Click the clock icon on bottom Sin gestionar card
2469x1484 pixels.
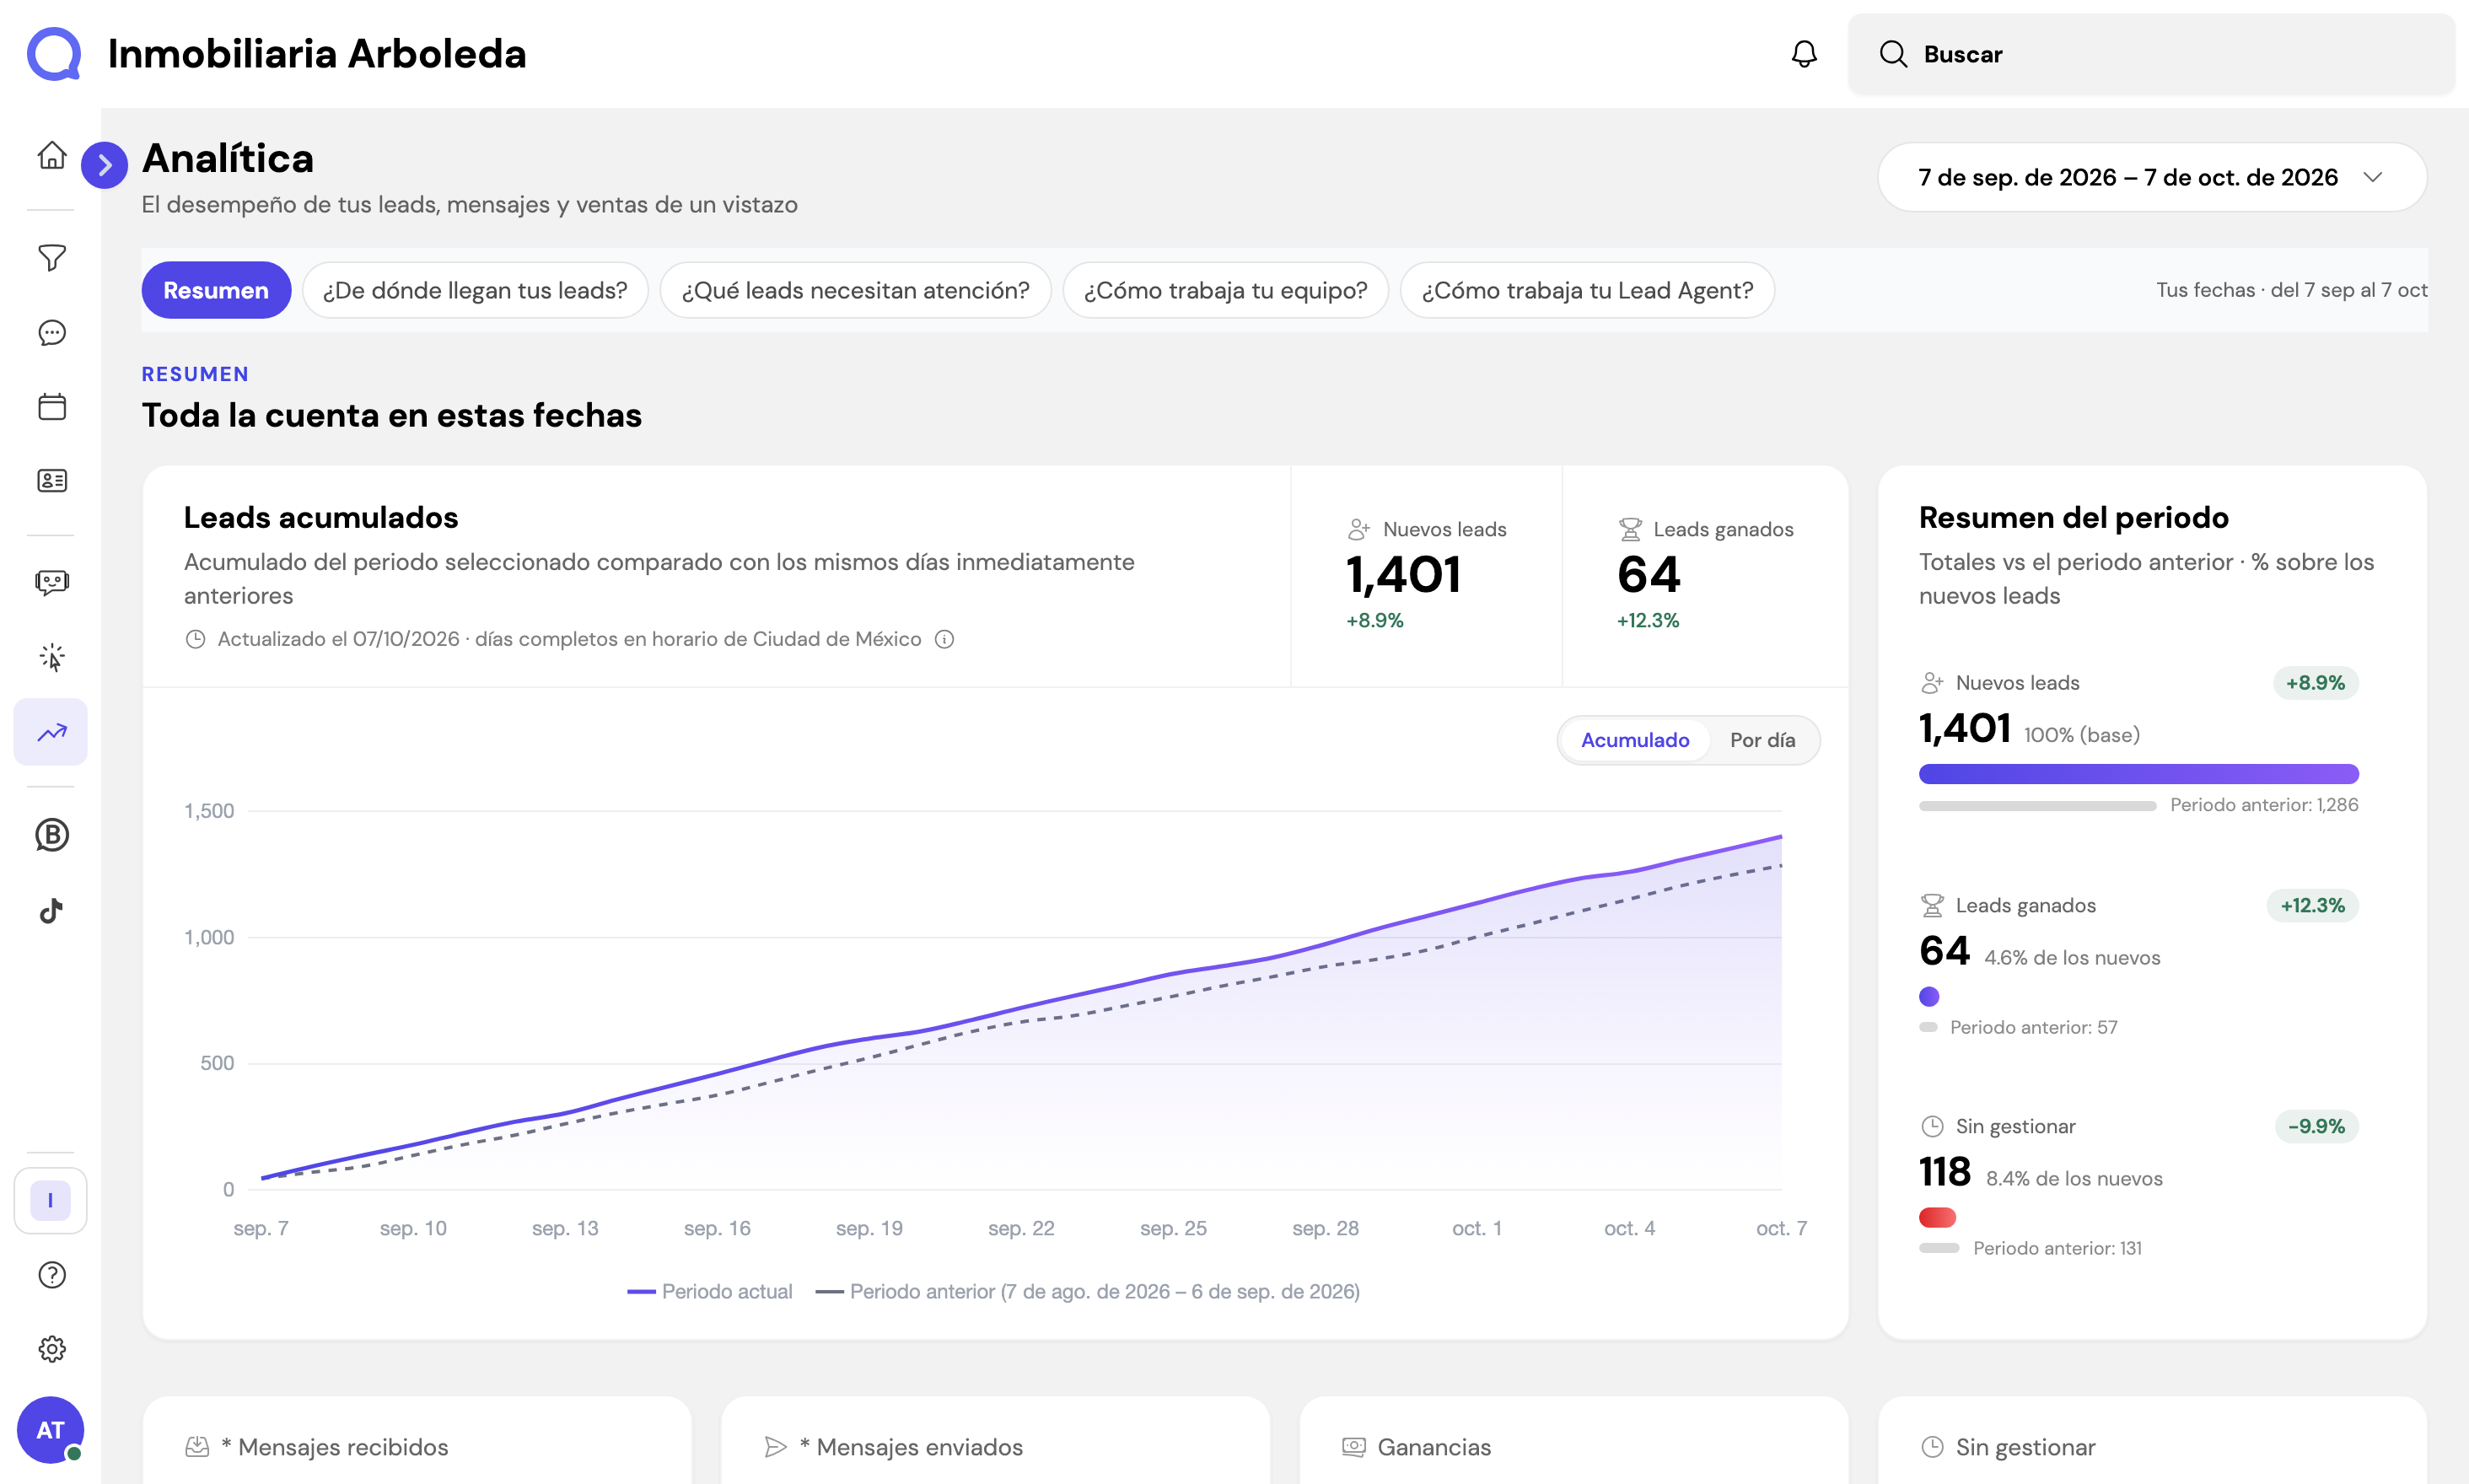pos(1932,1447)
